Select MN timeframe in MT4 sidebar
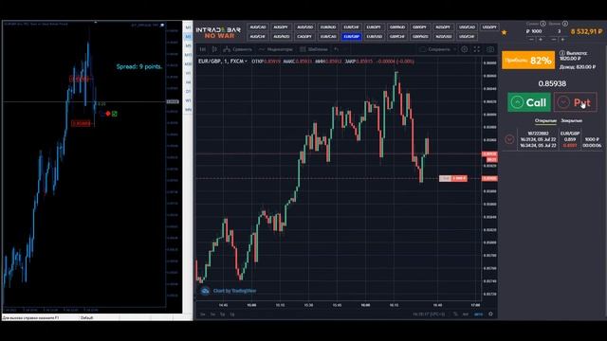The width and height of the screenshot is (607, 341). (x=188, y=110)
